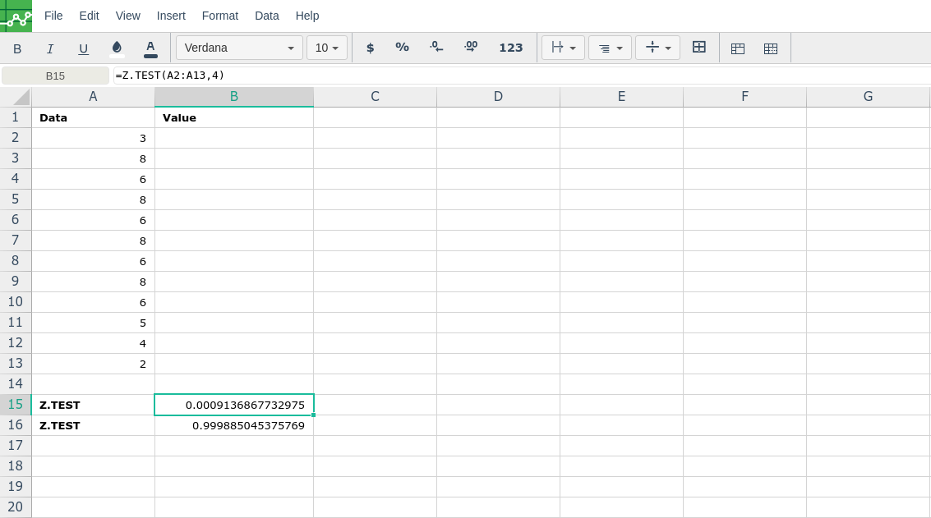Apply percent number format
Image resolution: width=931 pixels, height=518 pixels.
click(402, 48)
